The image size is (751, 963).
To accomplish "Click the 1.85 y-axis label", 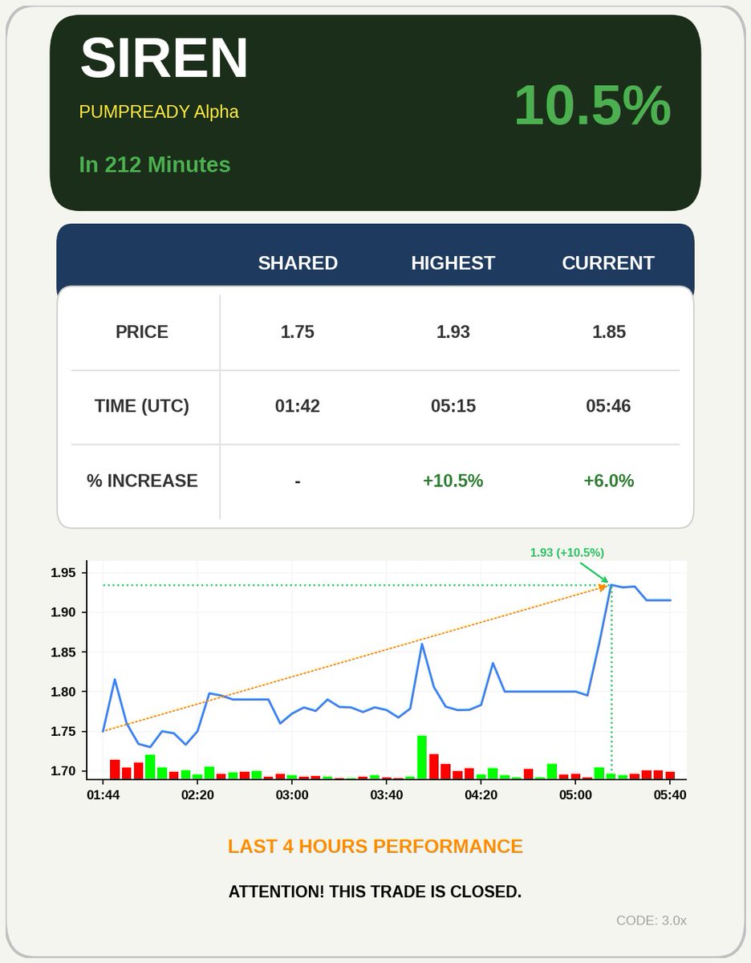I will tap(62, 652).
